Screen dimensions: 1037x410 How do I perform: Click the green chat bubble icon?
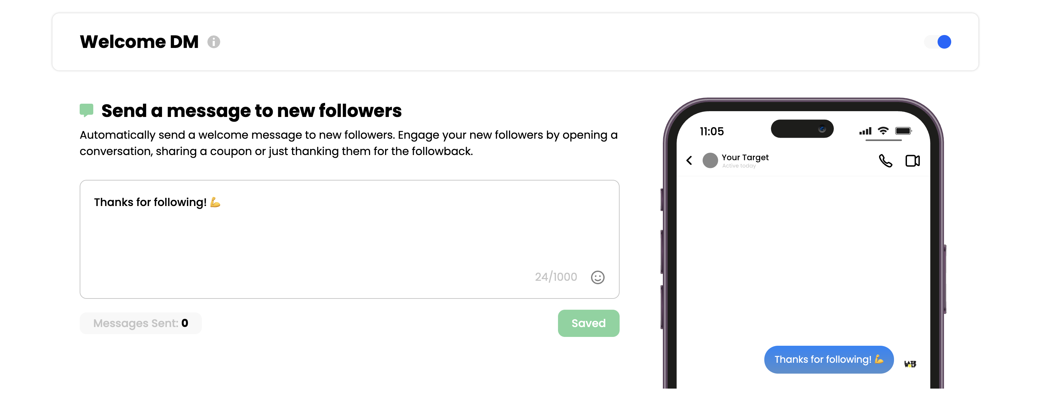86,110
